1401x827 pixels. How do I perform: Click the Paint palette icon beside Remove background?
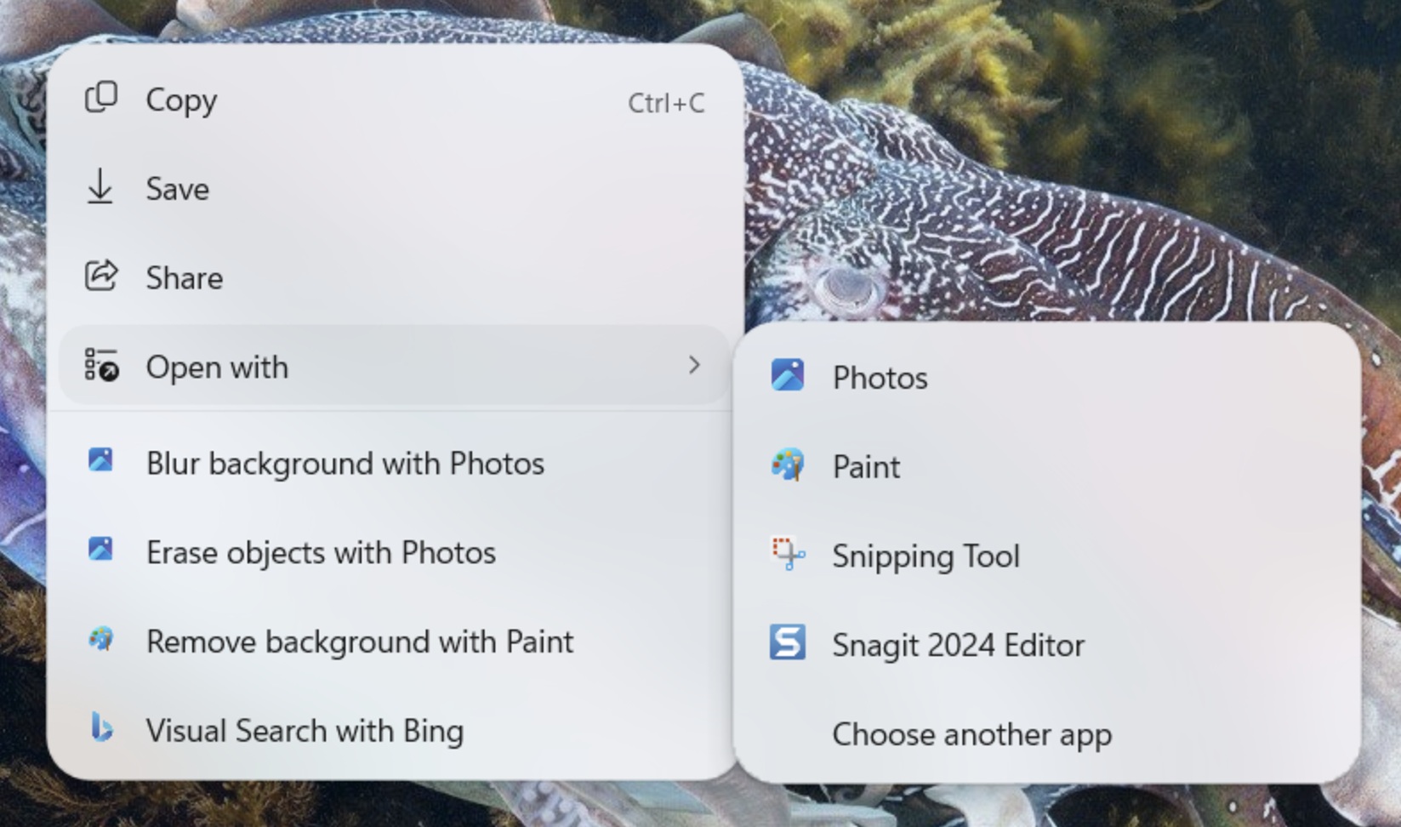tap(101, 638)
